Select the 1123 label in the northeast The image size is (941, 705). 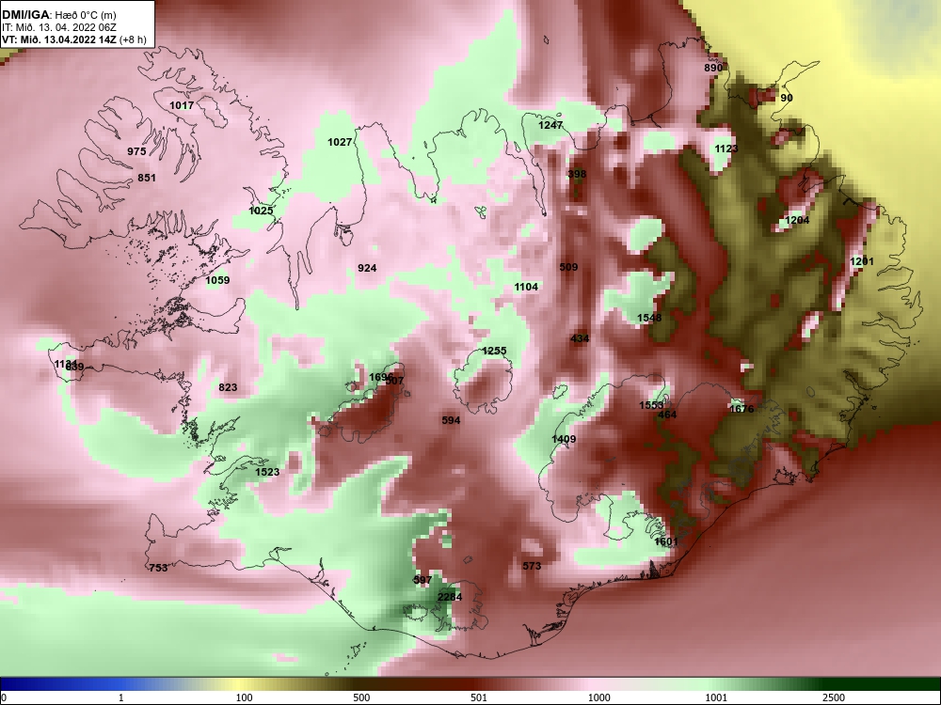(x=726, y=149)
